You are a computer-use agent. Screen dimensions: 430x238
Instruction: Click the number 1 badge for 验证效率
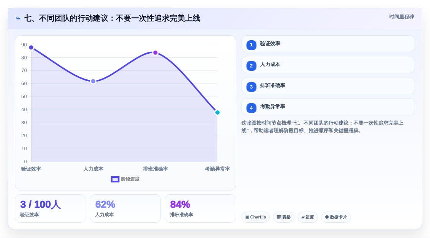(x=251, y=45)
